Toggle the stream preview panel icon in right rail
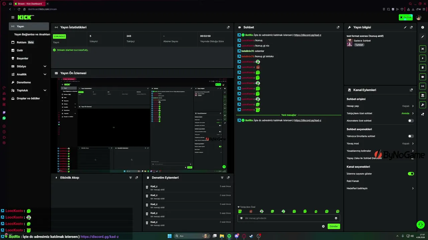Image resolution: width=428 pixels, height=240 pixels. [x=423, y=49]
